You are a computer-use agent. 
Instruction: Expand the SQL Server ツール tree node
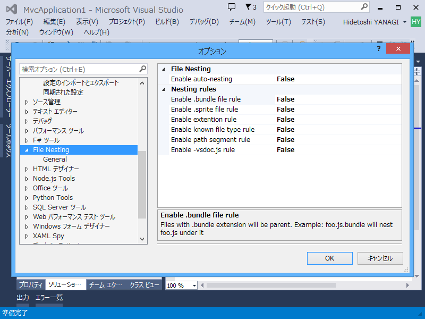point(27,207)
